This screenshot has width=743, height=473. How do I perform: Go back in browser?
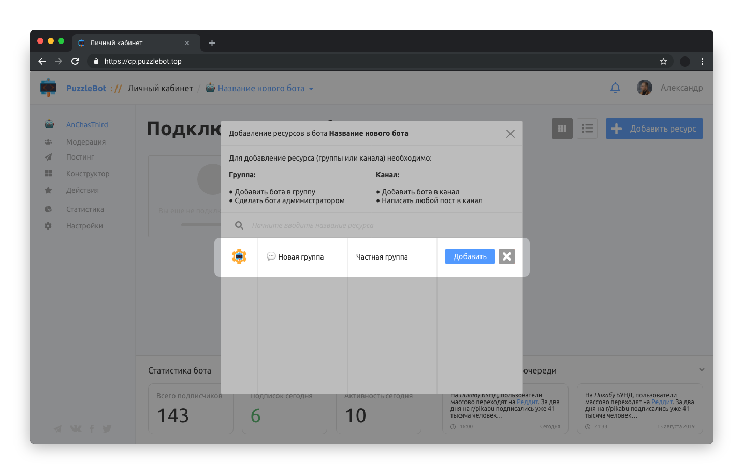(42, 61)
